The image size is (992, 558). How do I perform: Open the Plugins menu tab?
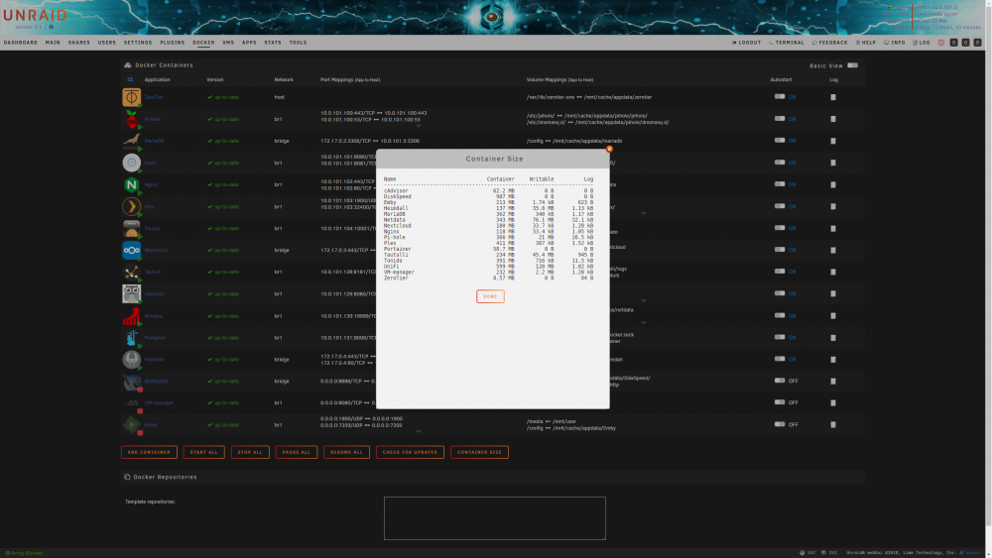(172, 43)
